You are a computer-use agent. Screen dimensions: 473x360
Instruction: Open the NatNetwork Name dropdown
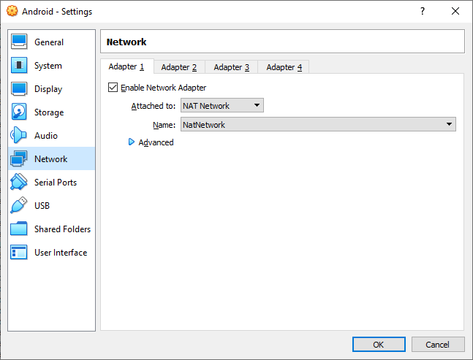[318, 124]
